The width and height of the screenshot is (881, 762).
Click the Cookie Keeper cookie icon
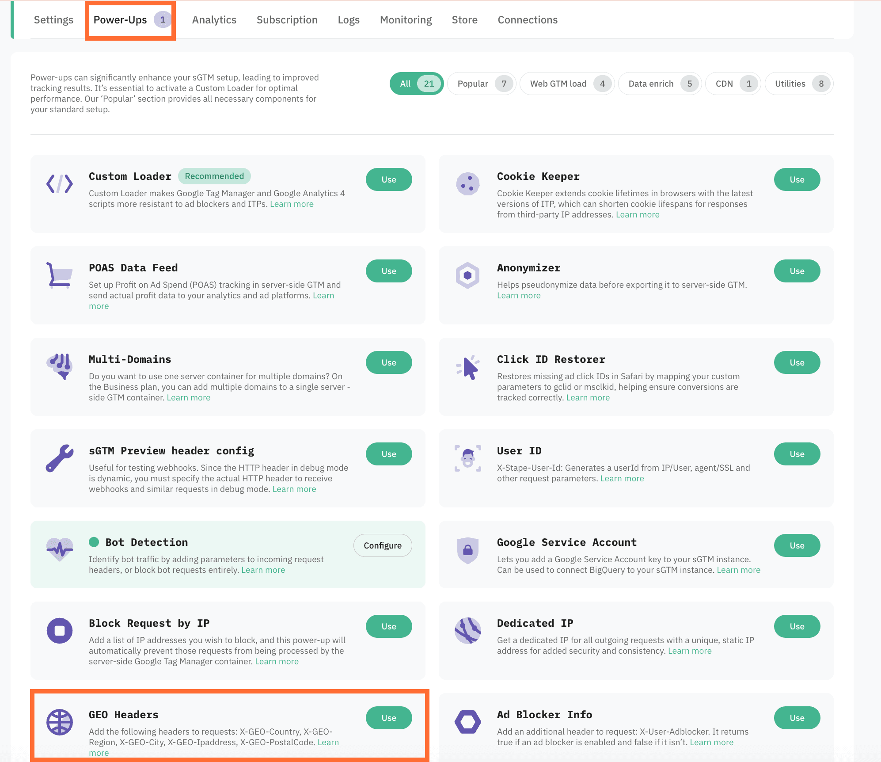pos(467,183)
